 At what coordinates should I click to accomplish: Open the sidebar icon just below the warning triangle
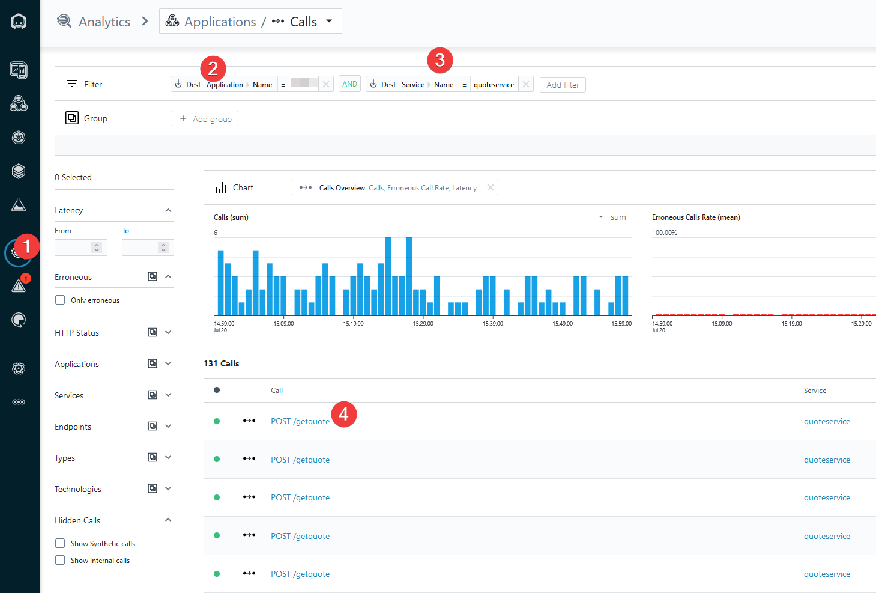[x=19, y=320]
